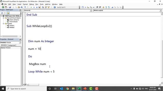The height and width of the screenshot is (91, 163).
Task: Click List Properties/Methods edit toolbar icon
Action: coord(83,7)
